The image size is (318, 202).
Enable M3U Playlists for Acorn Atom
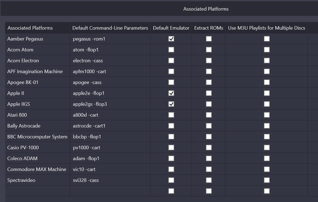(267, 50)
